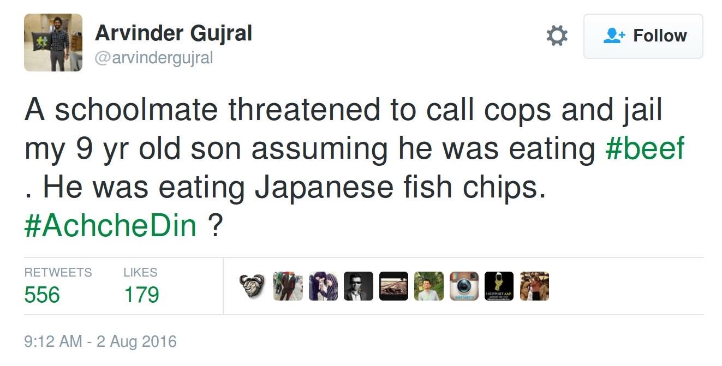Open Arvinder Gujral's profile picture

pyautogui.click(x=53, y=43)
